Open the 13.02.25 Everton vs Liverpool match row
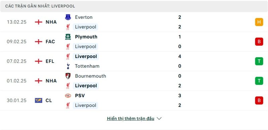 coord(134,22)
